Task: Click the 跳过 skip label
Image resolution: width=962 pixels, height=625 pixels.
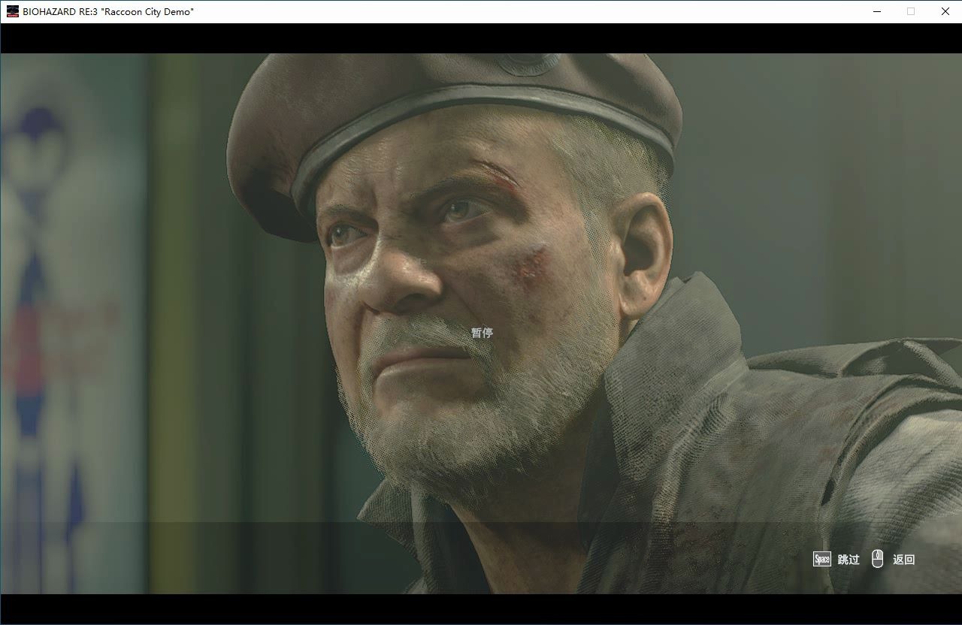Action: tap(849, 560)
